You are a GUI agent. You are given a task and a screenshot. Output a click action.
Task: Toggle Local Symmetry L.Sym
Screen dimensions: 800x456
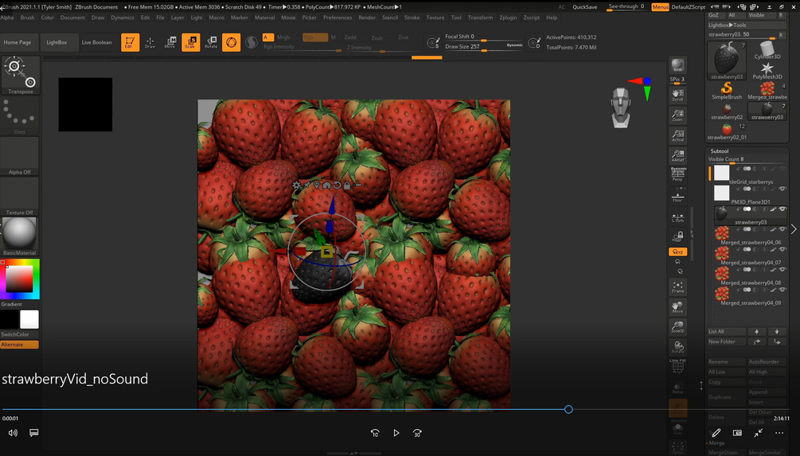pos(677,217)
